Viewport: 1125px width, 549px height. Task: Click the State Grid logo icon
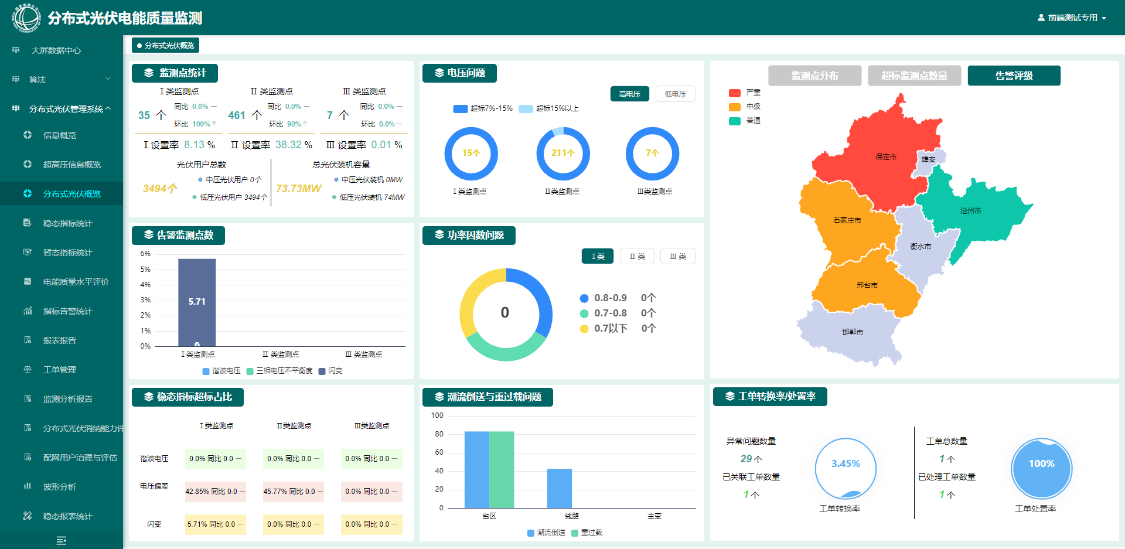(x=26, y=18)
